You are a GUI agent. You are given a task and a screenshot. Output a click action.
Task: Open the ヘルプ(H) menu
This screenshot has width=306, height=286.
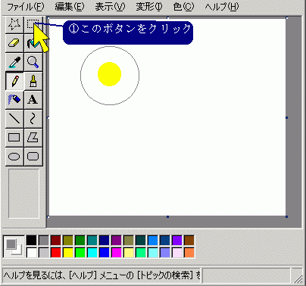pyautogui.click(x=222, y=7)
